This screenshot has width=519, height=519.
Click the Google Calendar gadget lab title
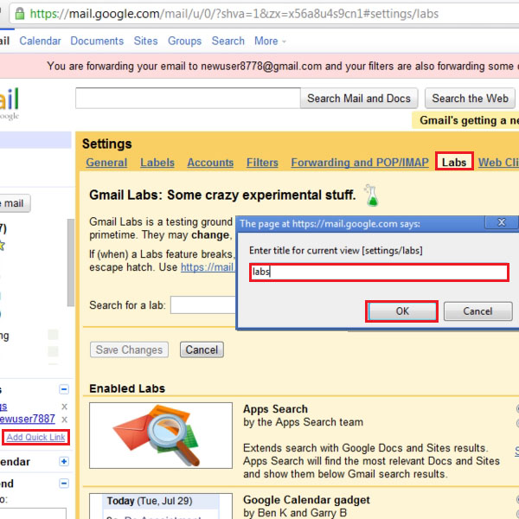click(x=306, y=500)
